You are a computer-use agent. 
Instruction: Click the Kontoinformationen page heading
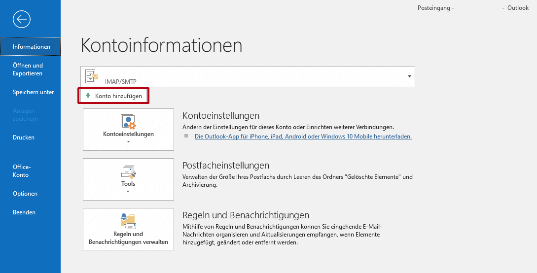[161, 45]
